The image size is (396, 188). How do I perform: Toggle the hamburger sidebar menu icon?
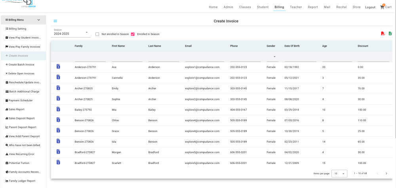(55, 21)
